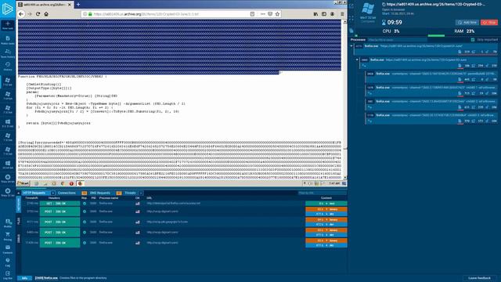Toggle the Only important checkbox
Image resolution: width=501 pixels, height=282 pixels.
473,40
